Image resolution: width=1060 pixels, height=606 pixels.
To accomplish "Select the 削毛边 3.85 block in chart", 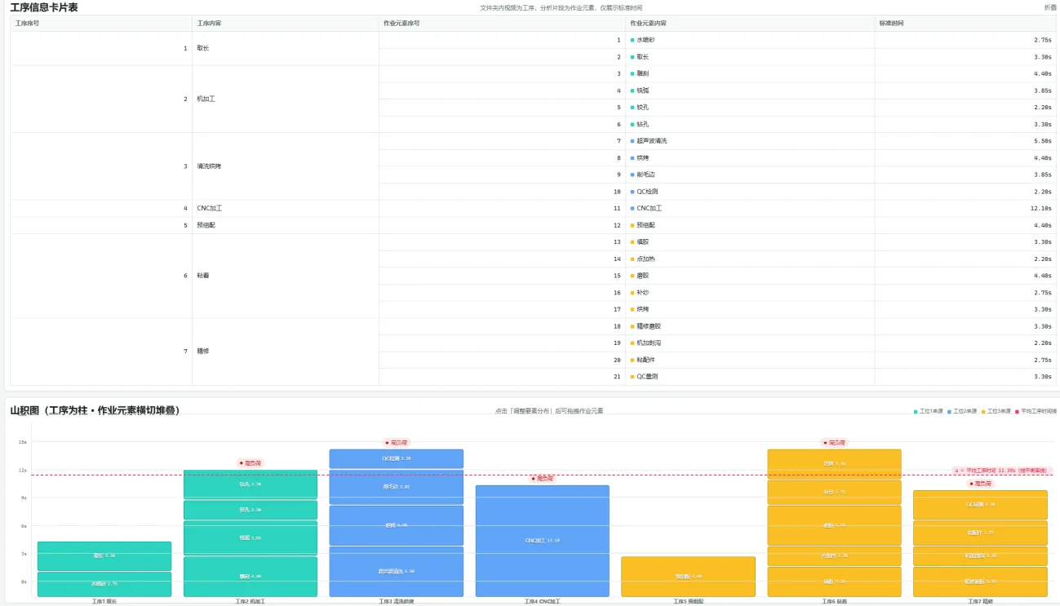I will tap(397, 487).
